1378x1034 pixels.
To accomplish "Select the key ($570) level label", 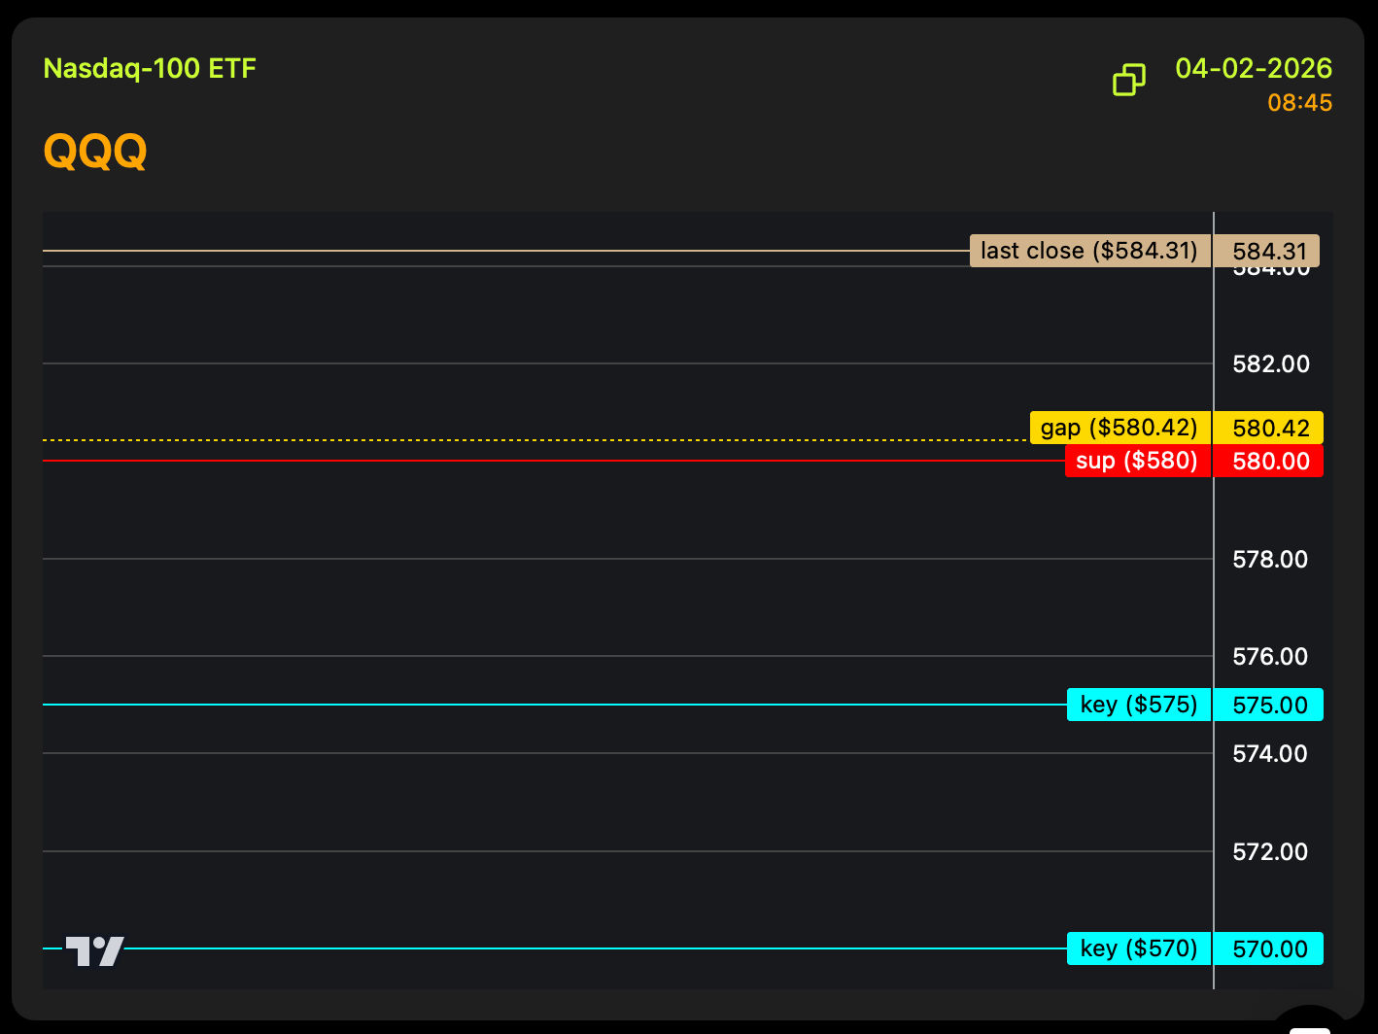I will [x=1139, y=948].
